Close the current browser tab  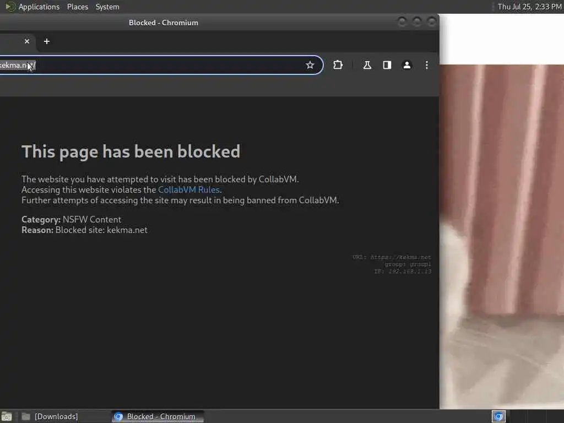coord(27,41)
